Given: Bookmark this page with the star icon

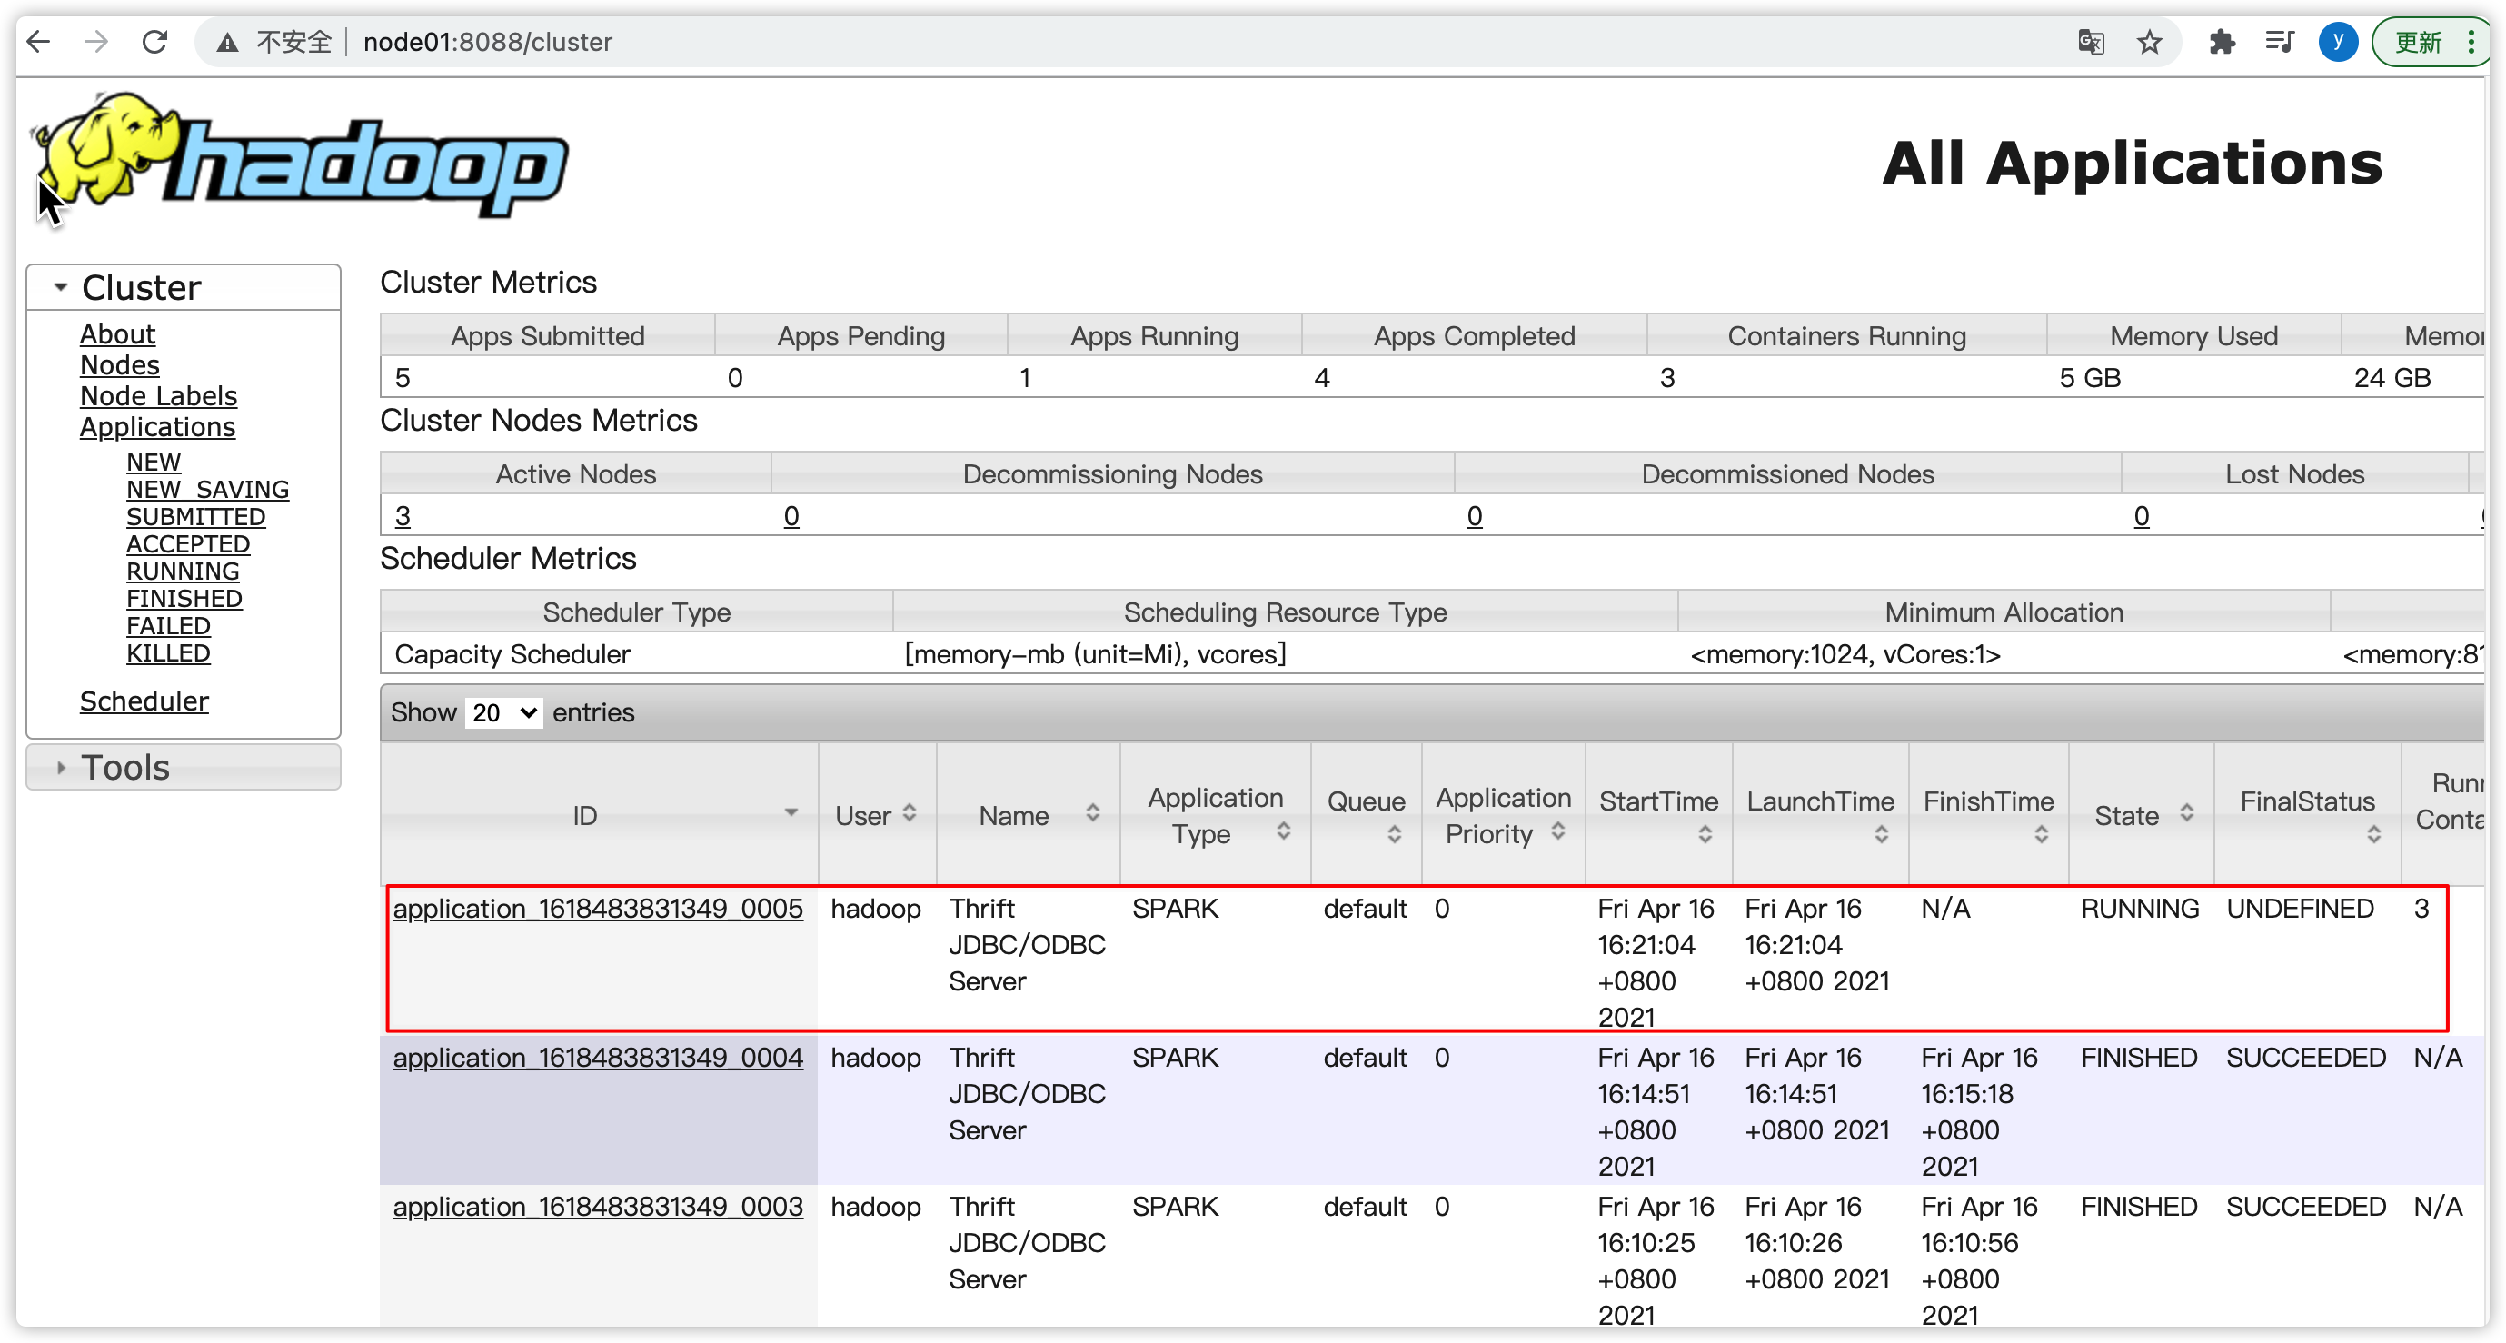Looking at the screenshot, I should pyautogui.click(x=2149, y=42).
